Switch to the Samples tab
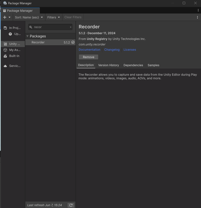 tap(153, 65)
